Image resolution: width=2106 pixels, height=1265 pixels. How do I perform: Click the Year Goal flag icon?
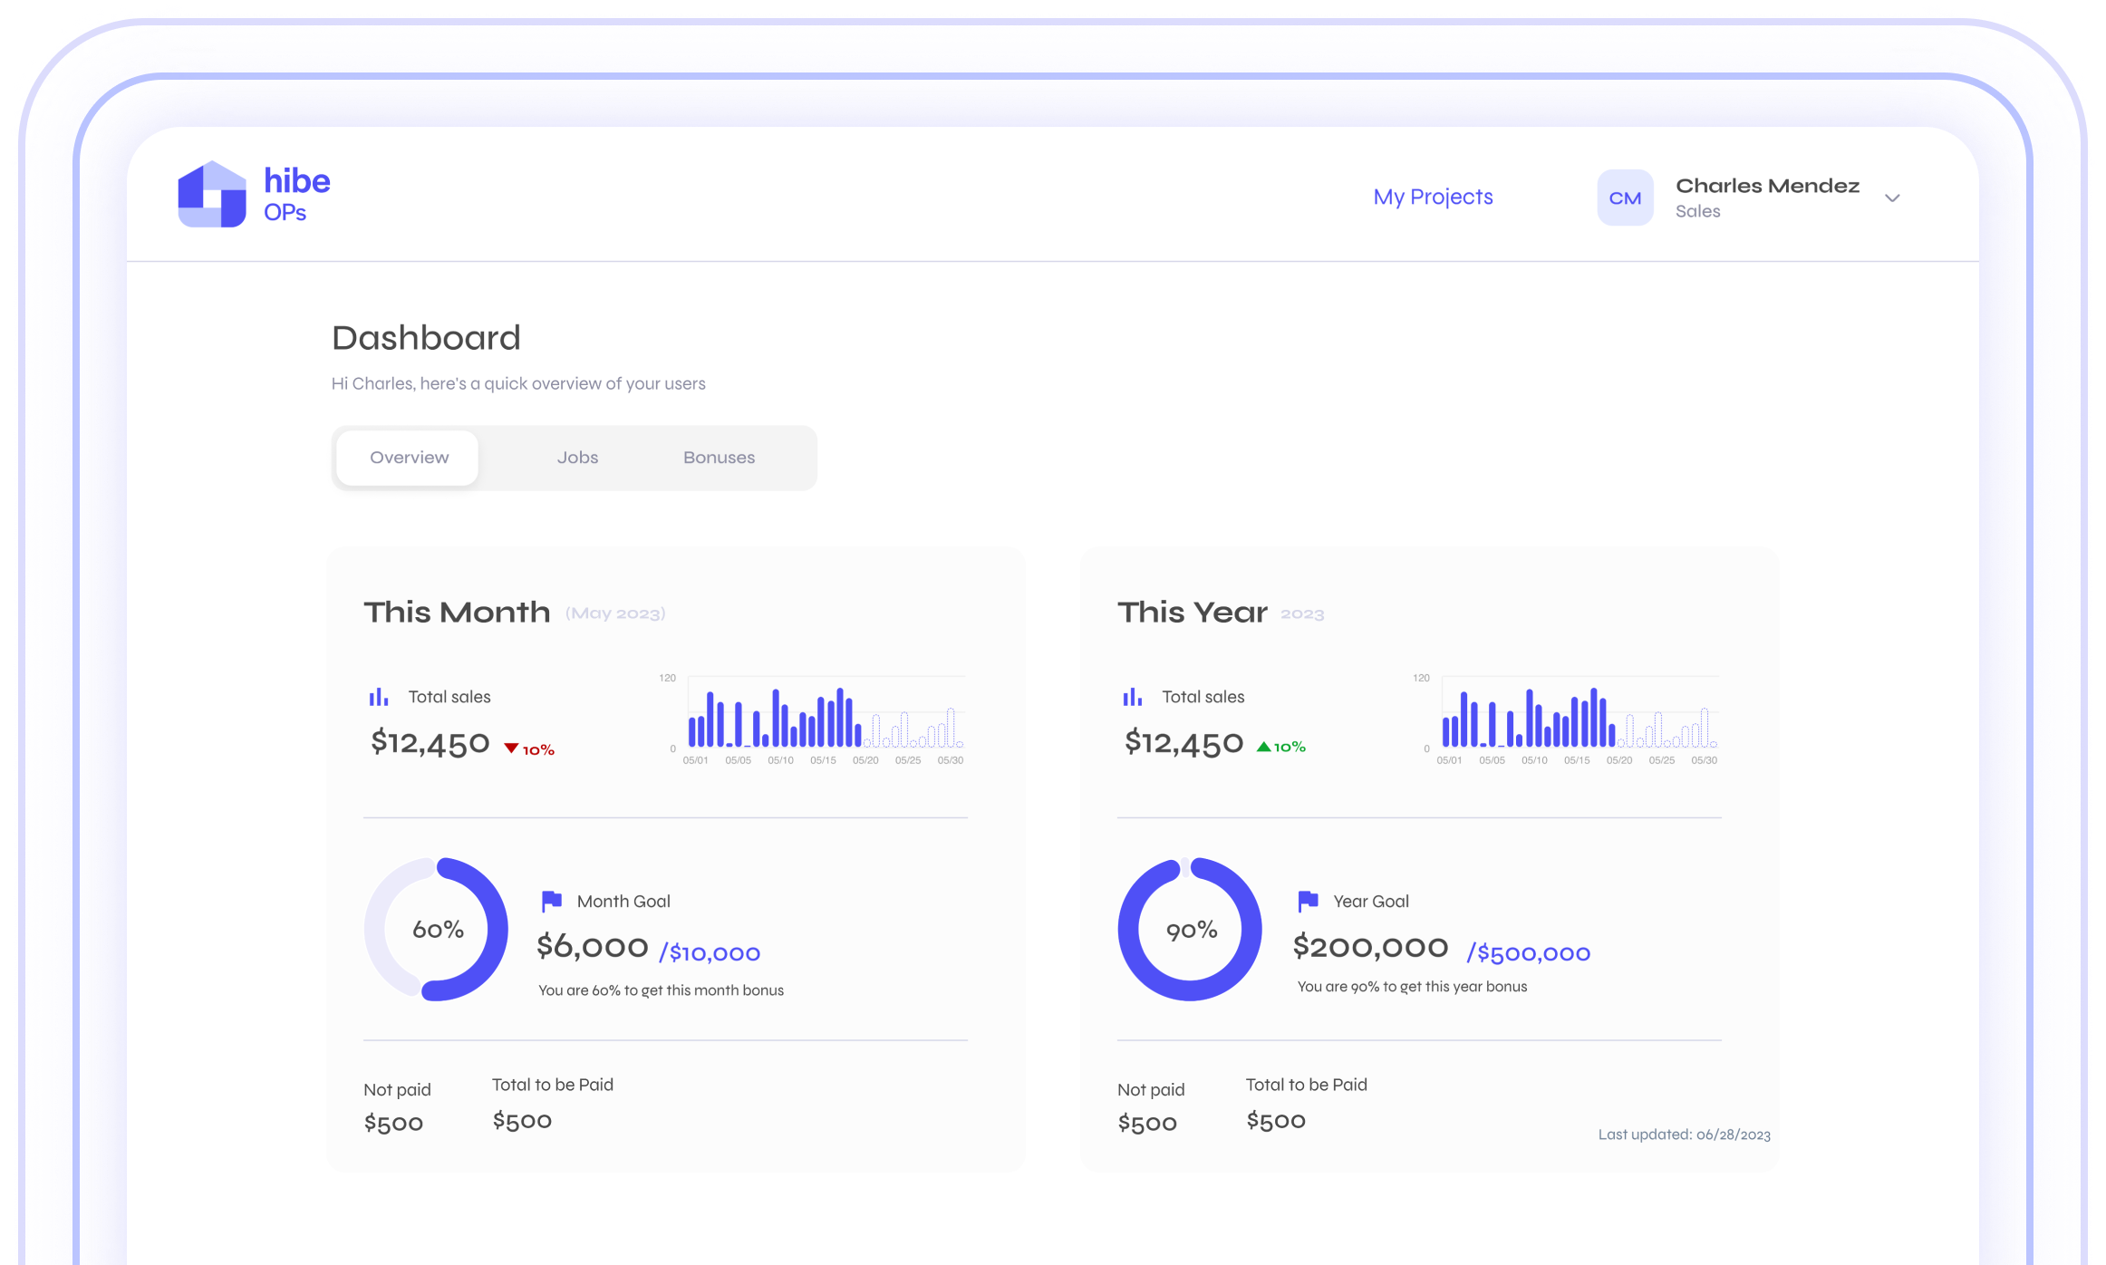click(x=1307, y=901)
